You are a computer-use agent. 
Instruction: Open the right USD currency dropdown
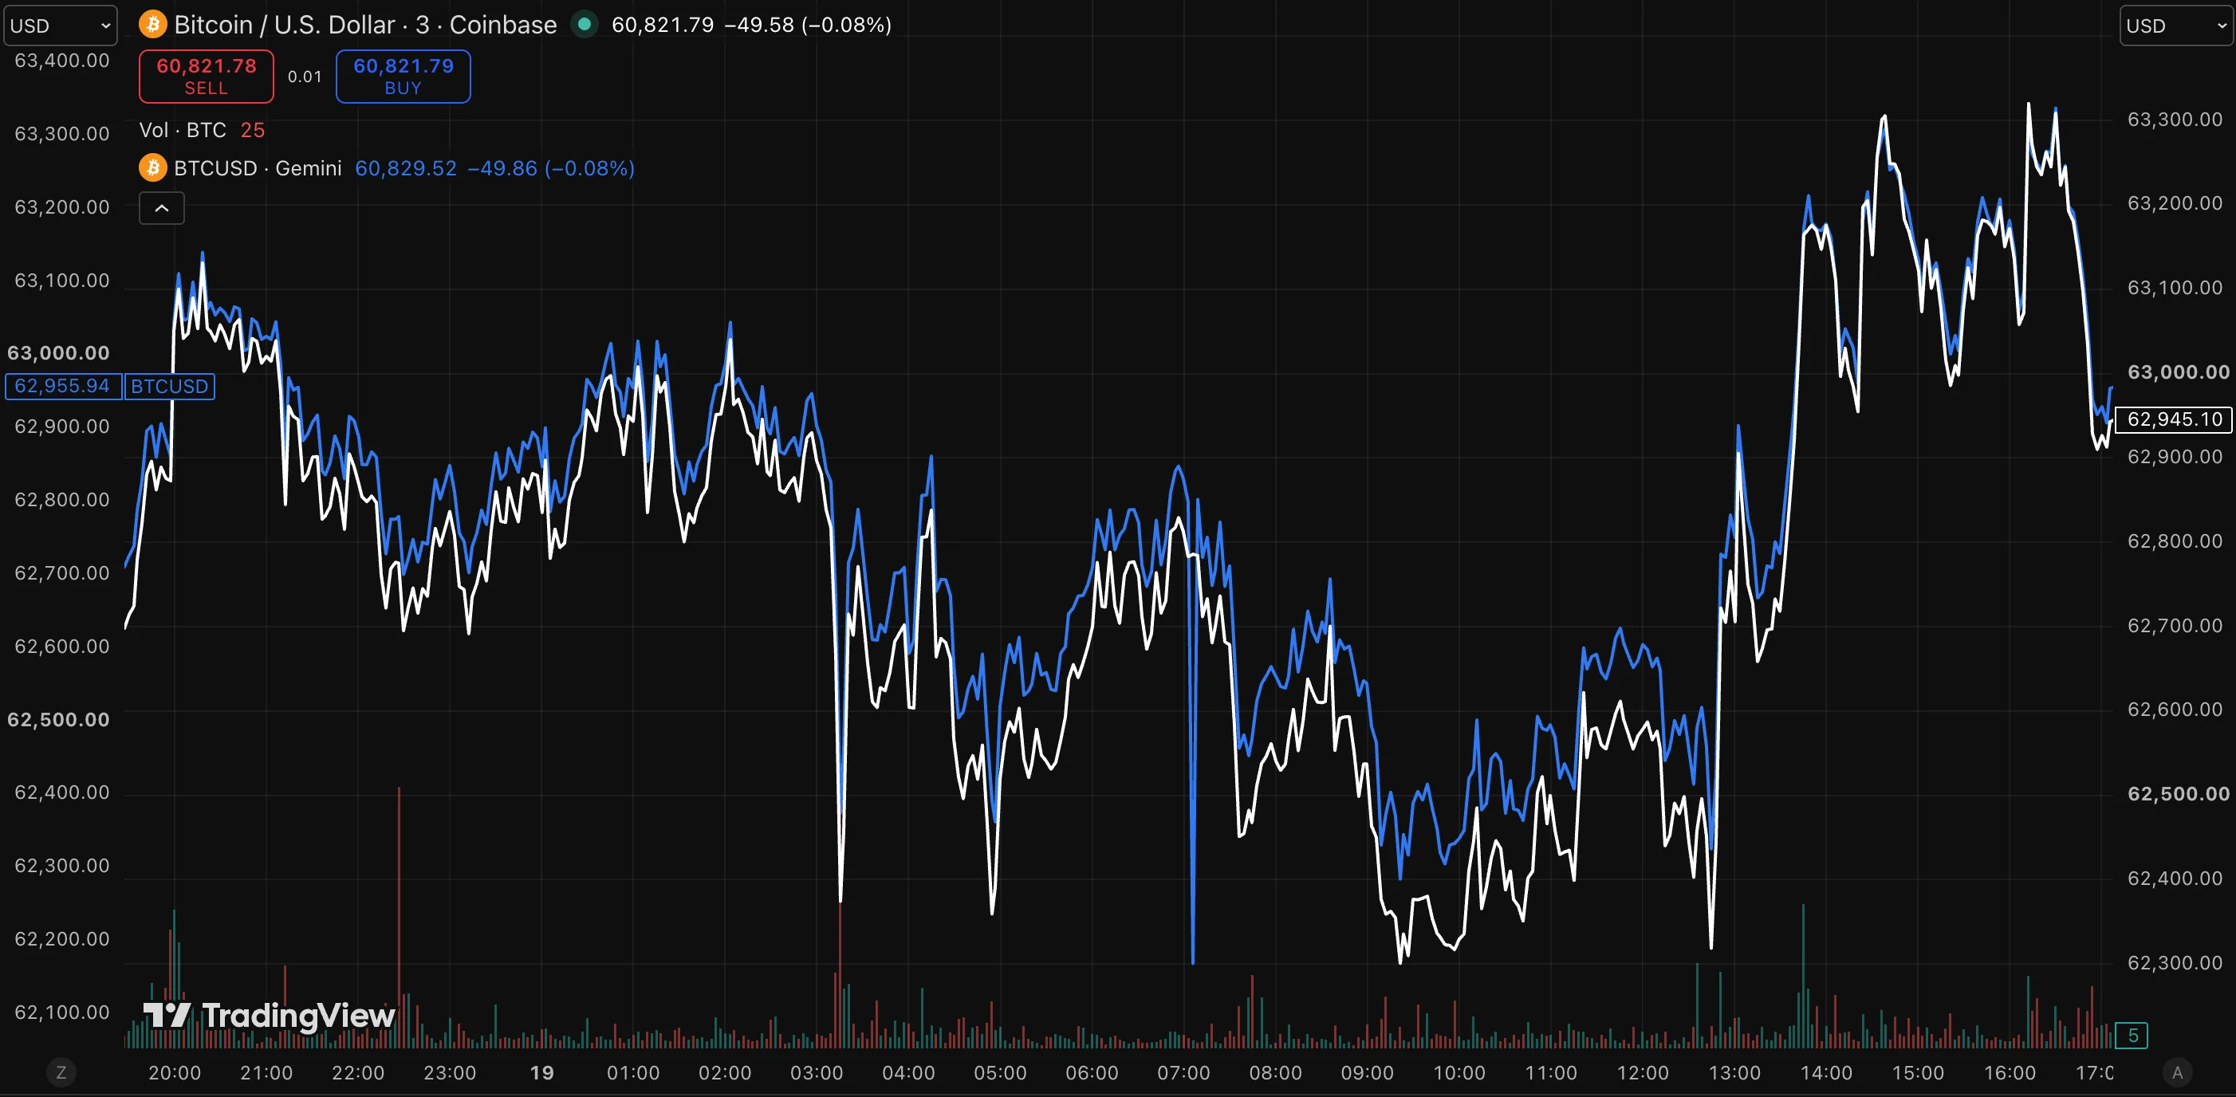coord(2177,26)
